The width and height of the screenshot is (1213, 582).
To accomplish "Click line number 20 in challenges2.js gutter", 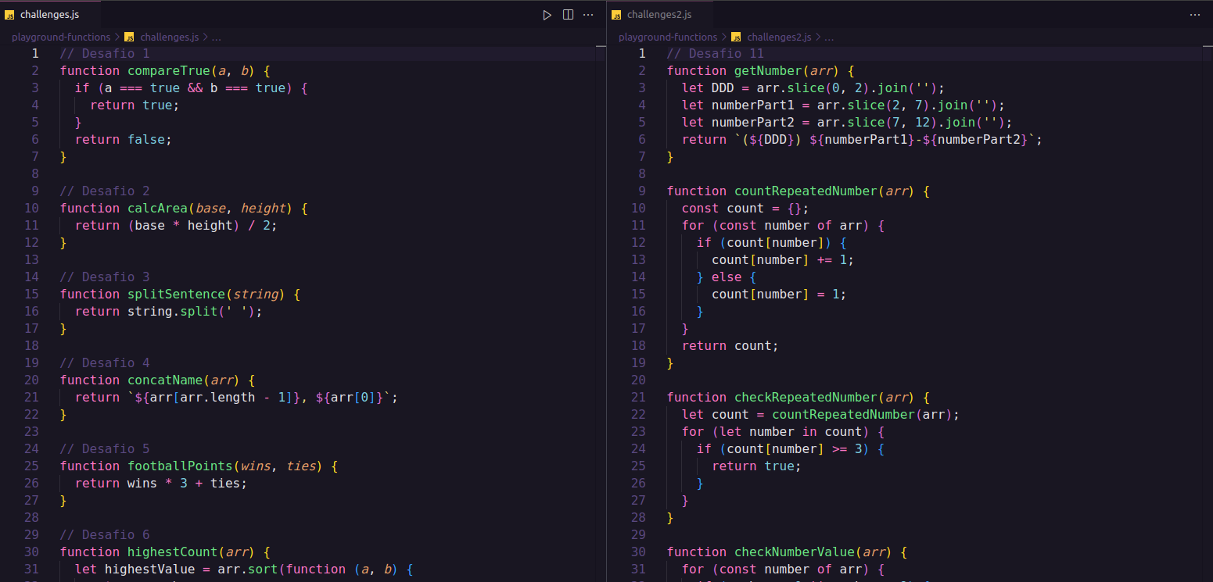I will click(638, 380).
